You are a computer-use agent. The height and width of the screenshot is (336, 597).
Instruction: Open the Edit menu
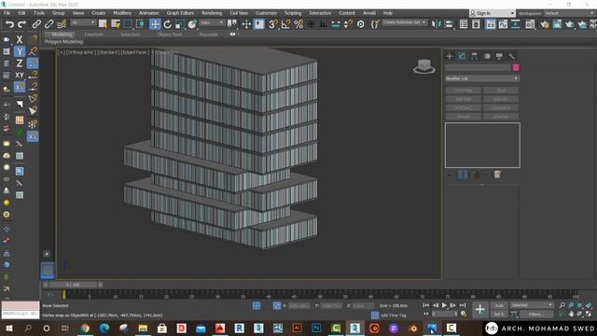[21, 13]
